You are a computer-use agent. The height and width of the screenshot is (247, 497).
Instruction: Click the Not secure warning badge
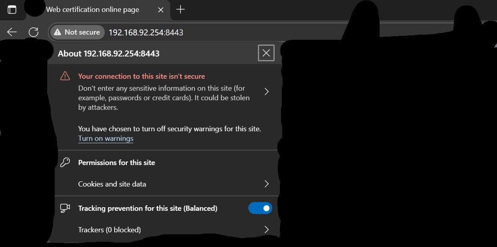click(77, 32)
